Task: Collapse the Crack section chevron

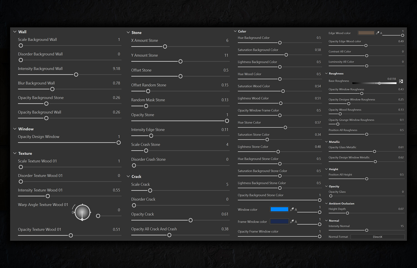Action: pos(128,177)
